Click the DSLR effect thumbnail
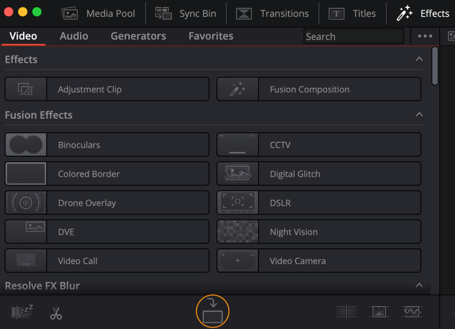Viewport: 455px width, 329px height. pos(238,203)
